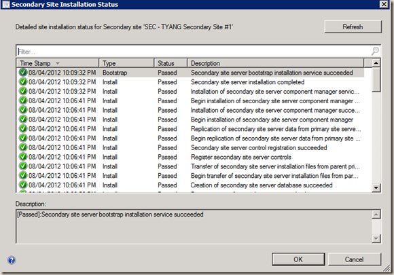Image resolution: width=394 pixels, height=275 pixels.
Task: Click green check icon of 'Register secondary site server controls' row
Action: click(x=23, y=157)
